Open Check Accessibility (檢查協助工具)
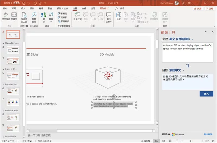 [24, 18]
